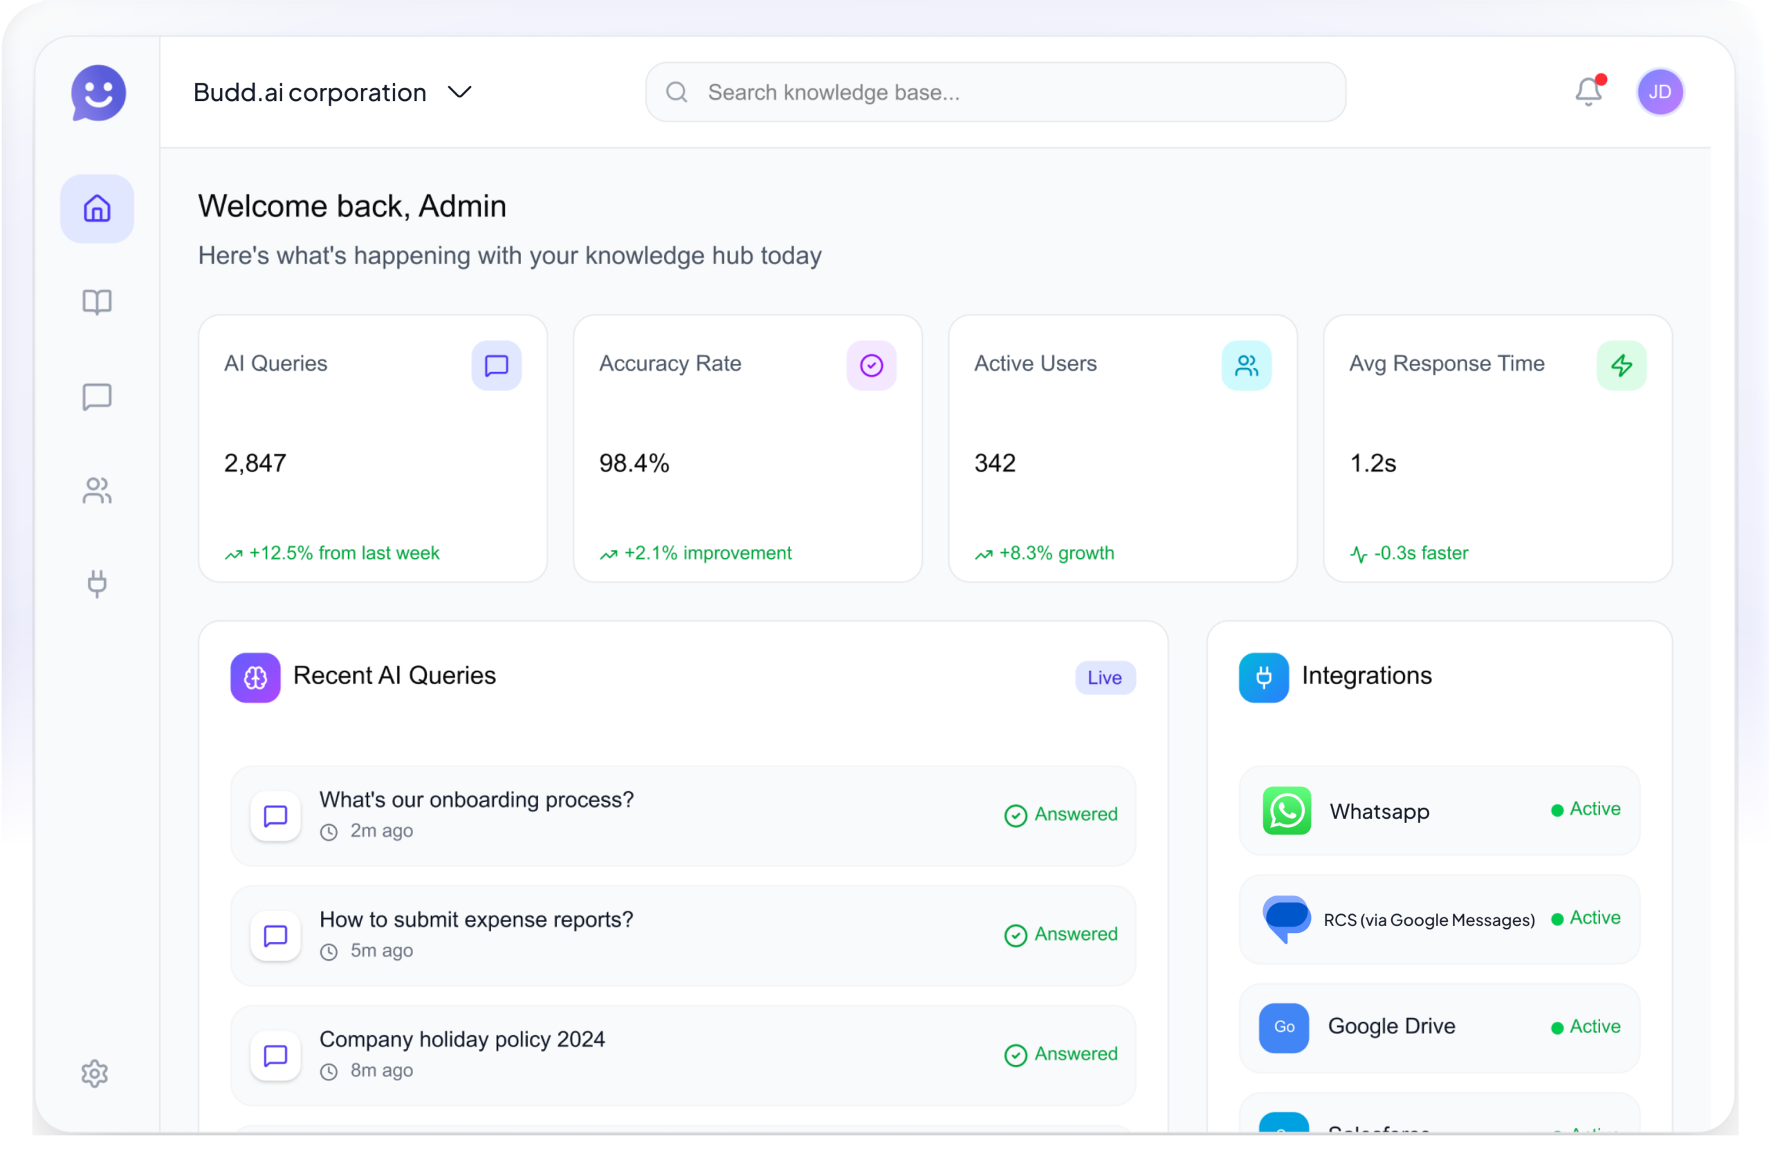
Task: Open the chat messages sidebar icon
Action: coord(97,396)
